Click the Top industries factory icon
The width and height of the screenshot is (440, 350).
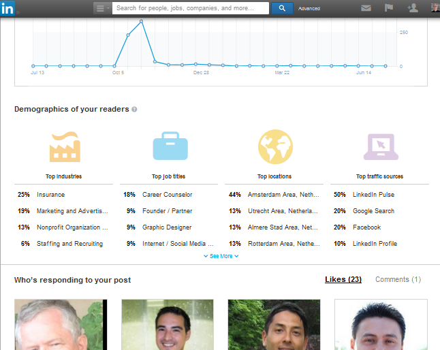click(x=65, y=146)
